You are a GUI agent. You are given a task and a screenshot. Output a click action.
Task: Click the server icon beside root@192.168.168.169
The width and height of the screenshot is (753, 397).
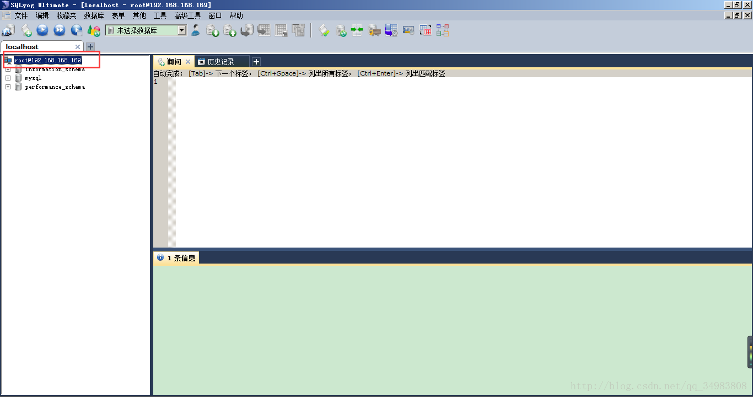click(x=8, y=60)
